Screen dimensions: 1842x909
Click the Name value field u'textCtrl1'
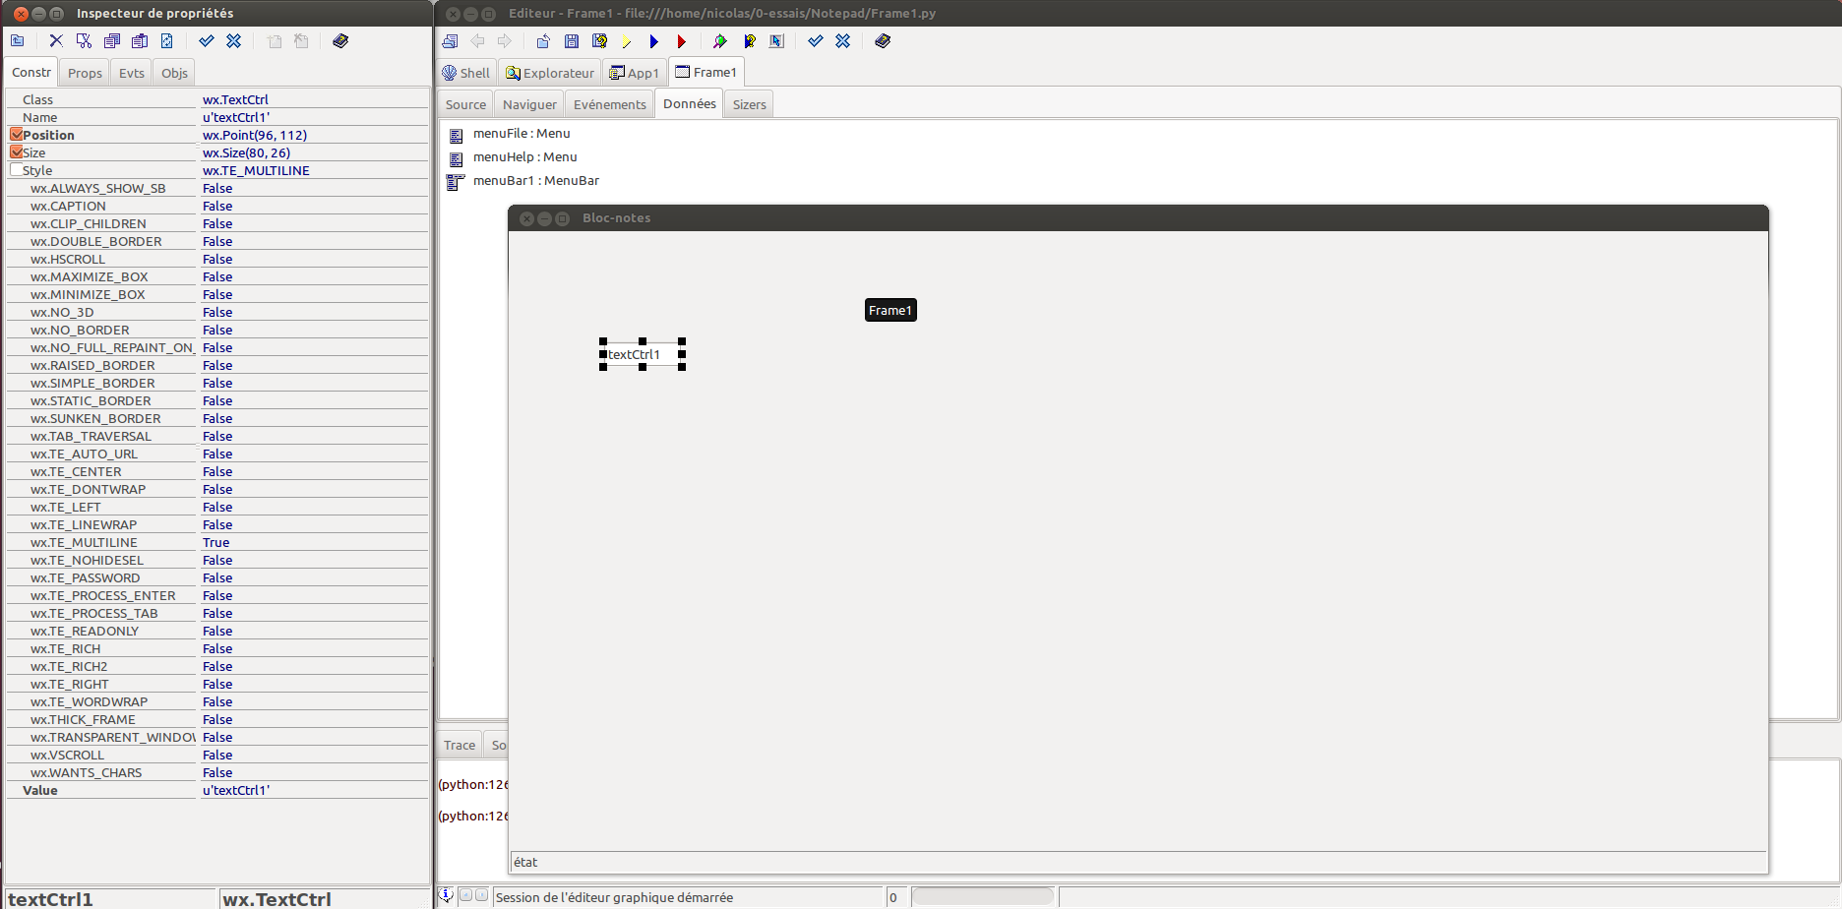(236, 118)
